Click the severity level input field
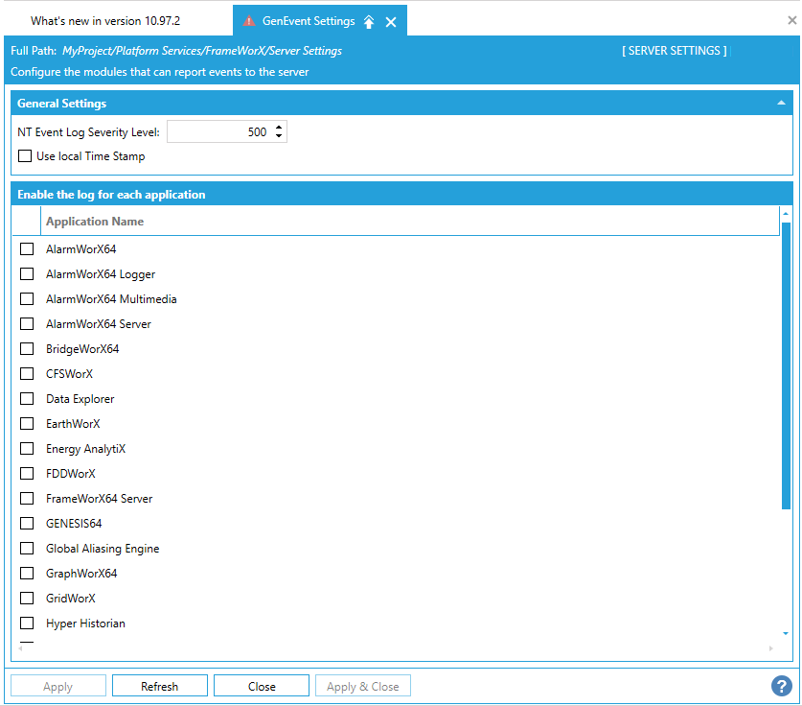Screen dimensions: 802x706 219,132
